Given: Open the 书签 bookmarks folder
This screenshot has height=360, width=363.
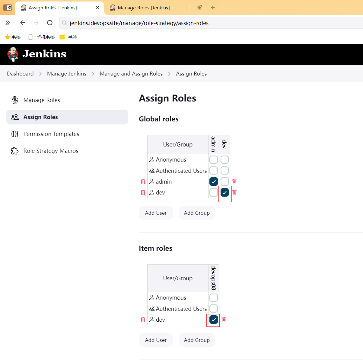Looking at the screenshot, I should pos(68,37).
